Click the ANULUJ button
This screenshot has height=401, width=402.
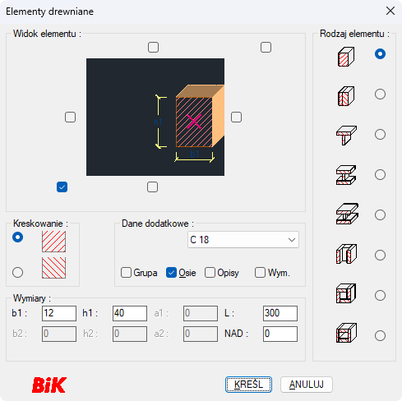pyautogui.click(x=307, y=385)
